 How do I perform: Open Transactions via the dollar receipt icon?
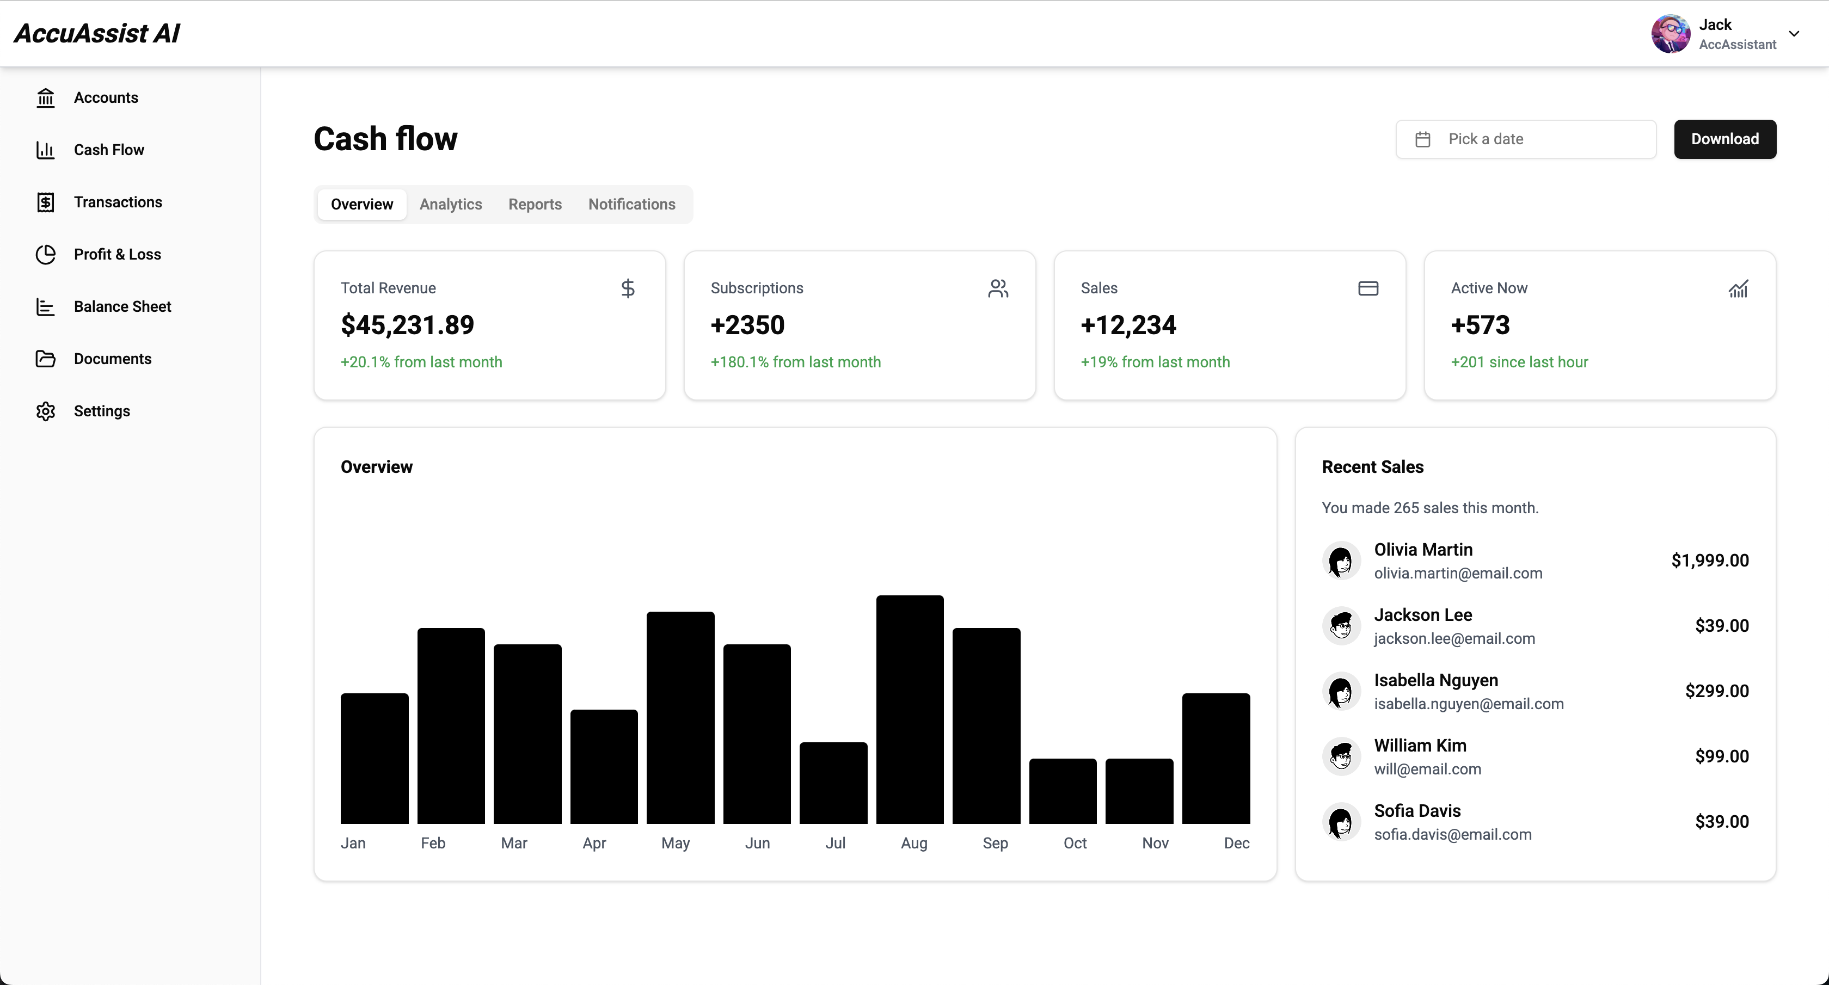pos(45,202)
